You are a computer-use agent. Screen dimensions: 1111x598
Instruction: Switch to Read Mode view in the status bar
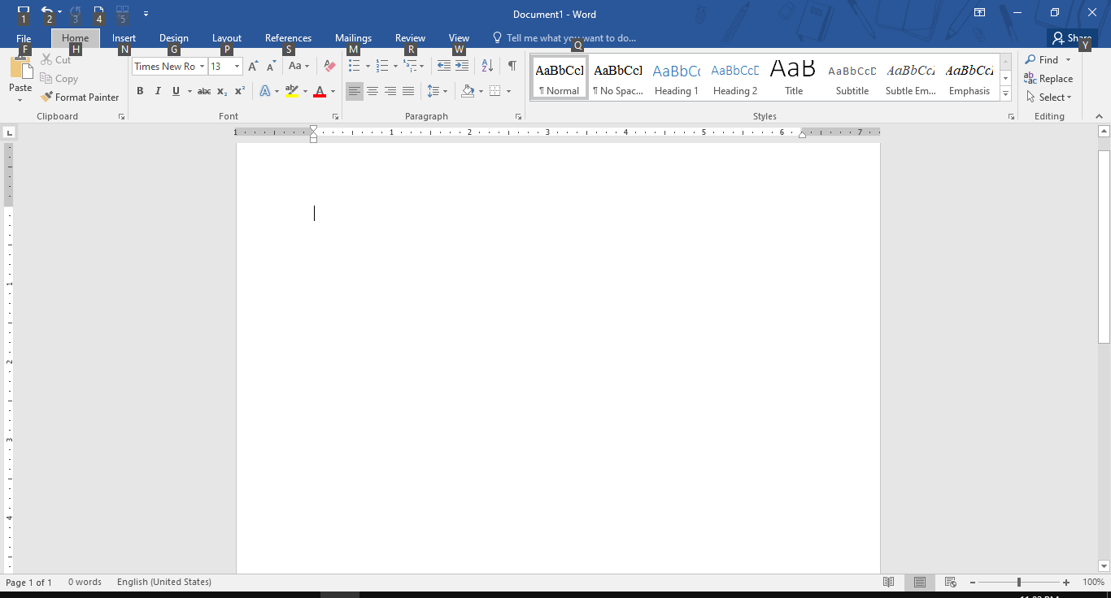pyautogui.click(x=889, y=582)
